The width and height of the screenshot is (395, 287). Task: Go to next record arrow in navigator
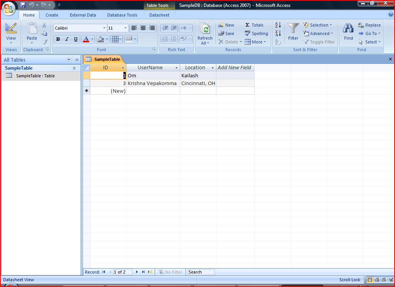[137, 272]
